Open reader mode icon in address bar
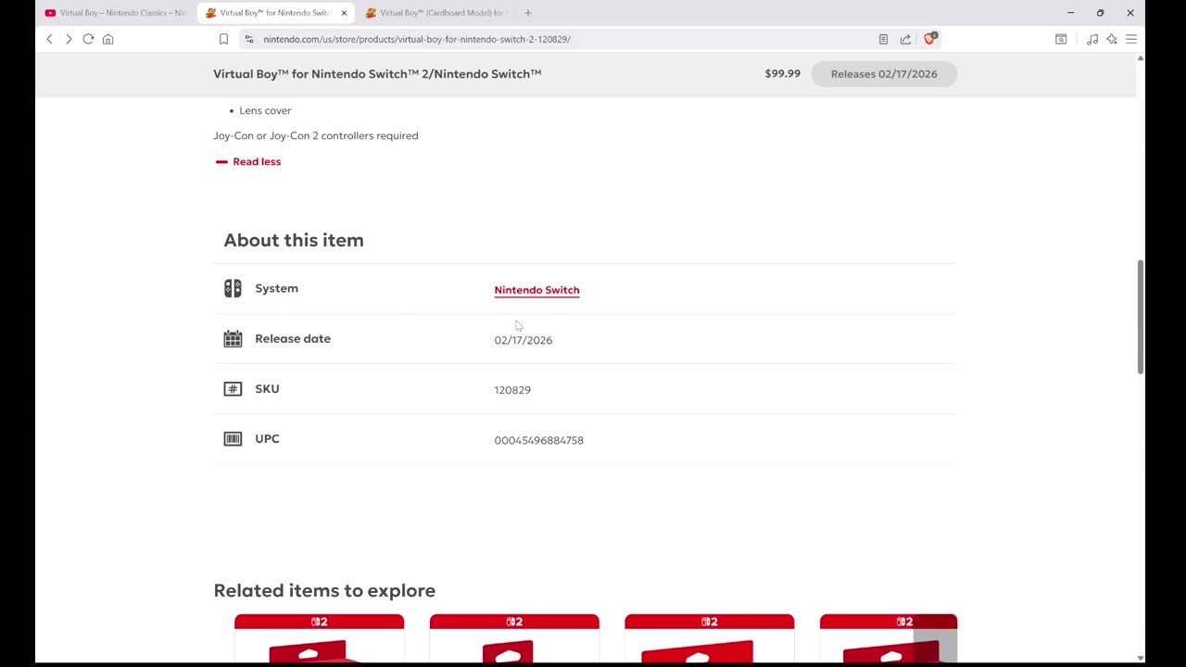Screen dimensions: 1186x667 (x=883, y=39)
